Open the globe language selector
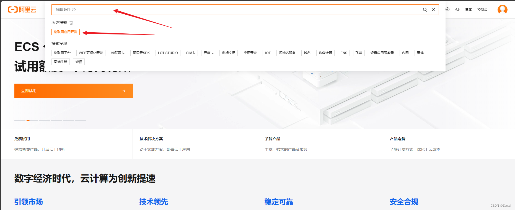The height and width of the screenshot is (210, 515). [x=447, y=9]
